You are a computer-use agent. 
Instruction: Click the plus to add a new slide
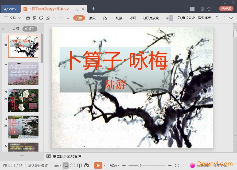point(22,156)
